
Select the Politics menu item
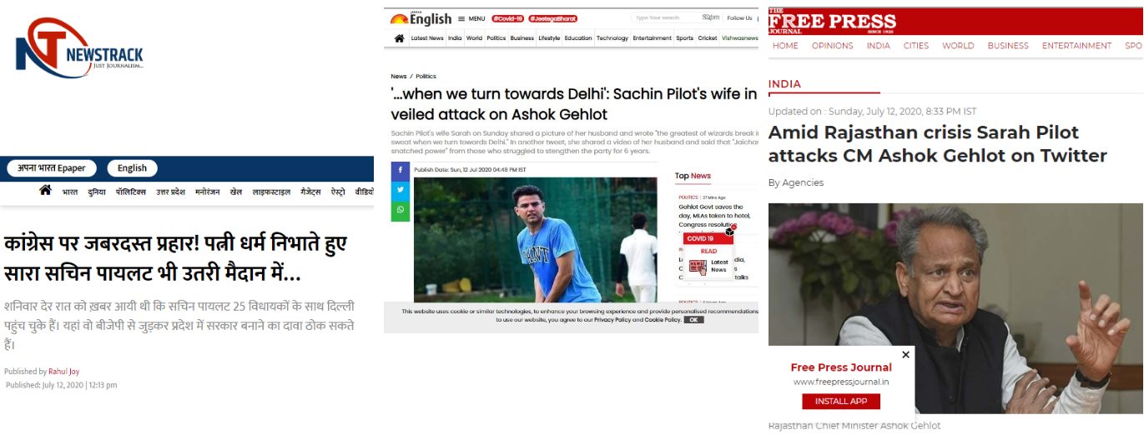[x=496, y=38]
